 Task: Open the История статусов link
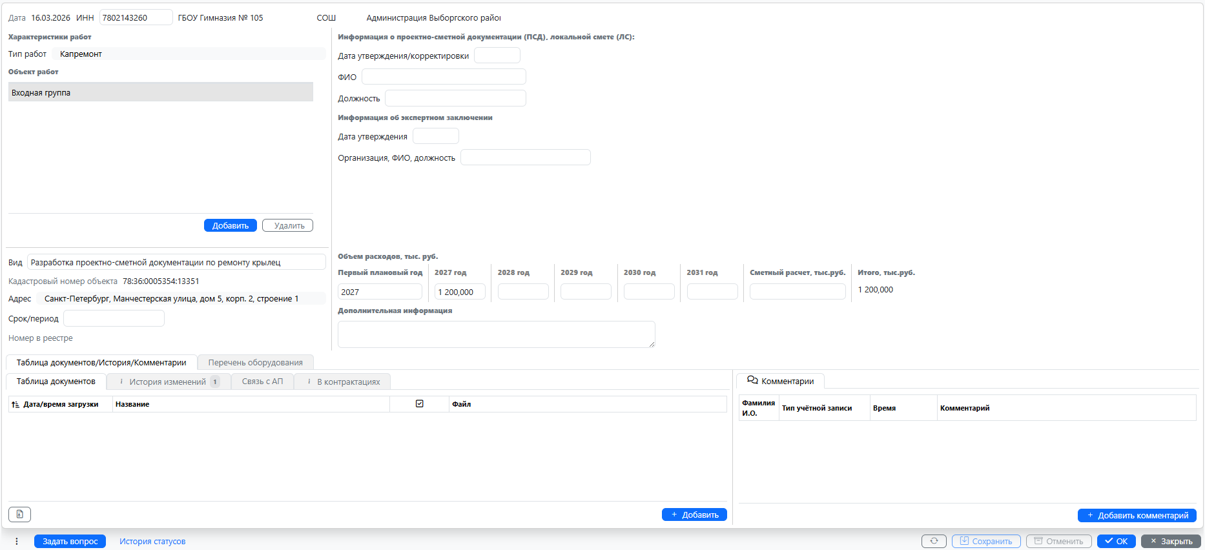pyautogui.click(x=152, y=542)
